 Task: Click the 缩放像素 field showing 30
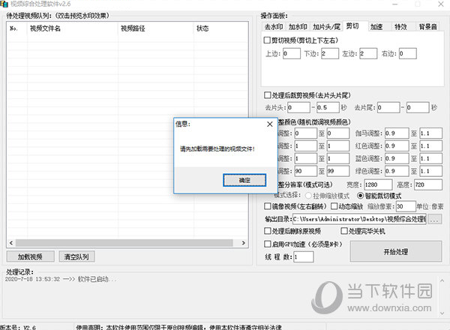click(x=406, y=206)
